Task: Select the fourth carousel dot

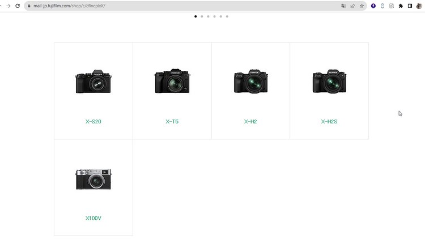Action: coord(214,16)
